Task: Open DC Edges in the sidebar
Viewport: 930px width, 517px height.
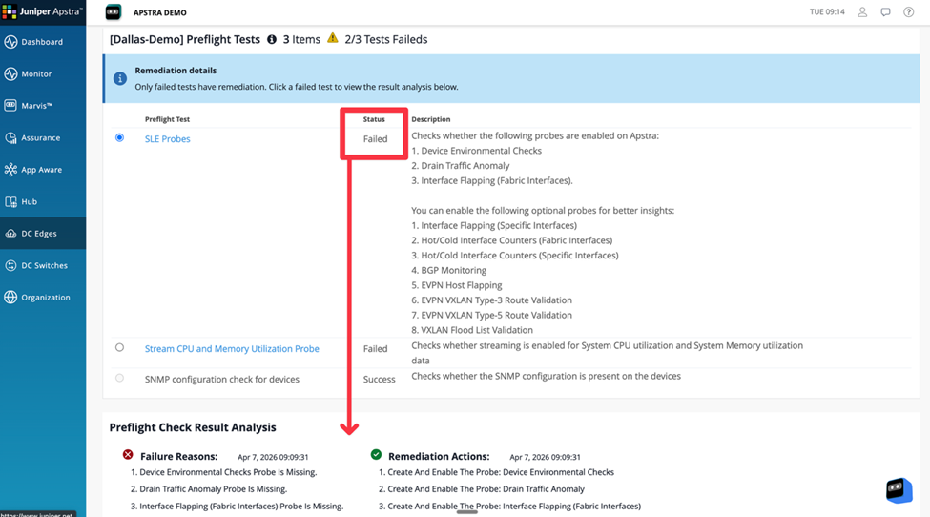Action: (x=43, y=234)
